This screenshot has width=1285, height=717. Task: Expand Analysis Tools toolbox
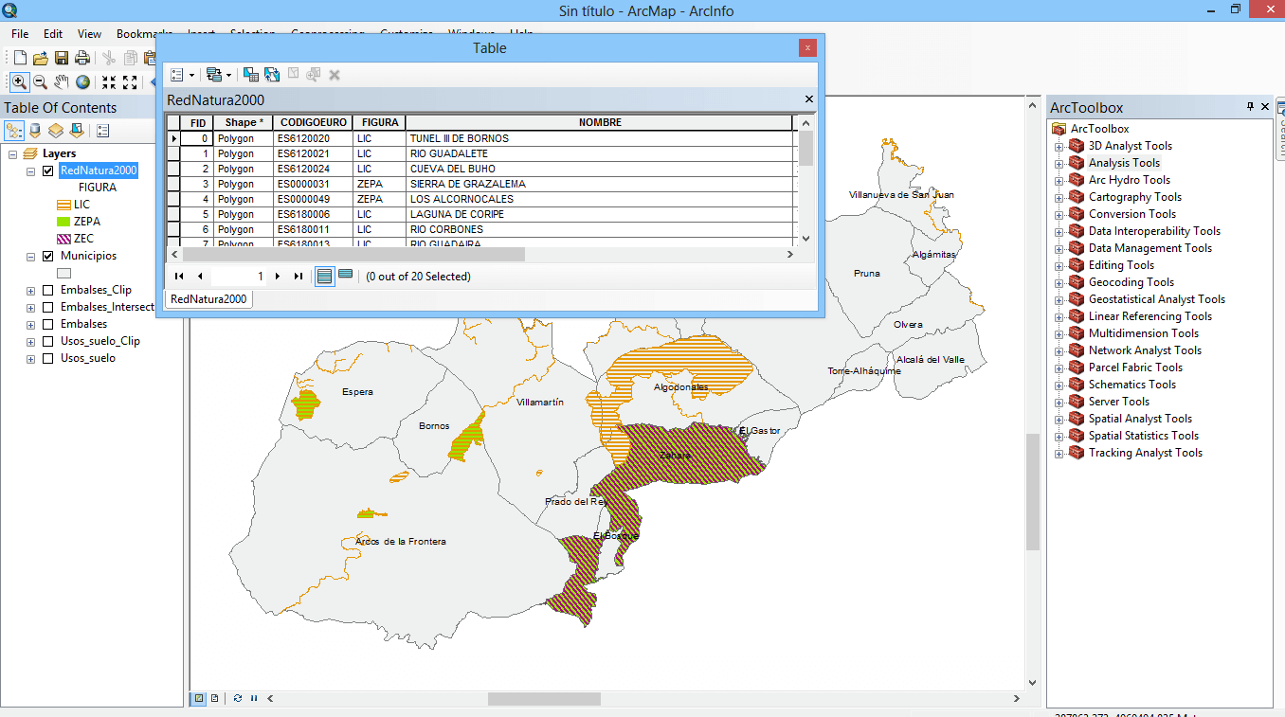[x=1059, y=163]
